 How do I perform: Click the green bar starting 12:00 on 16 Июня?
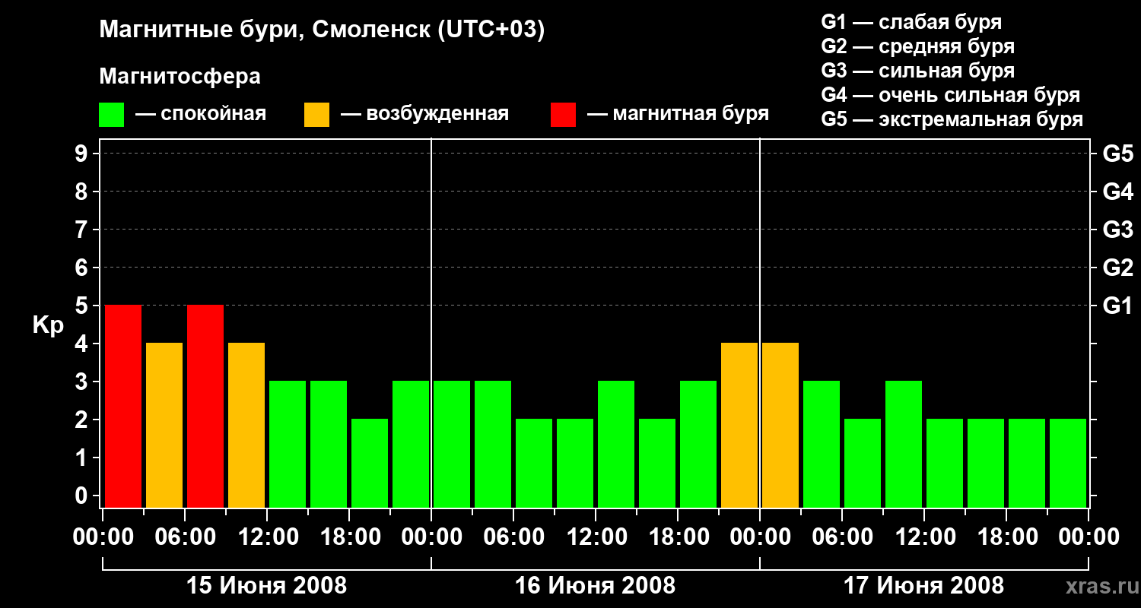[x=616, y=444]
